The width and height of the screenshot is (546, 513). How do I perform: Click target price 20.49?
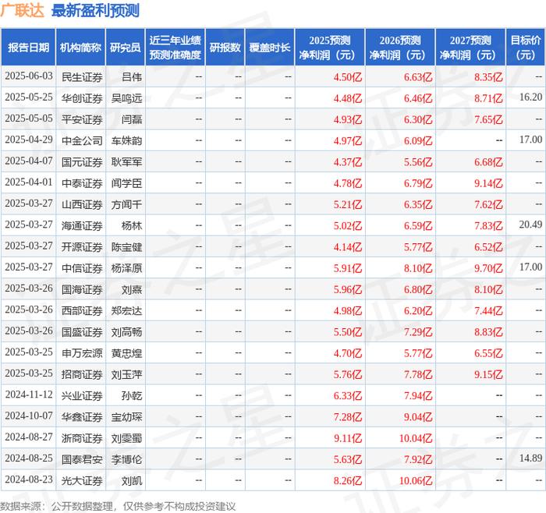click(x=530, y=225)
